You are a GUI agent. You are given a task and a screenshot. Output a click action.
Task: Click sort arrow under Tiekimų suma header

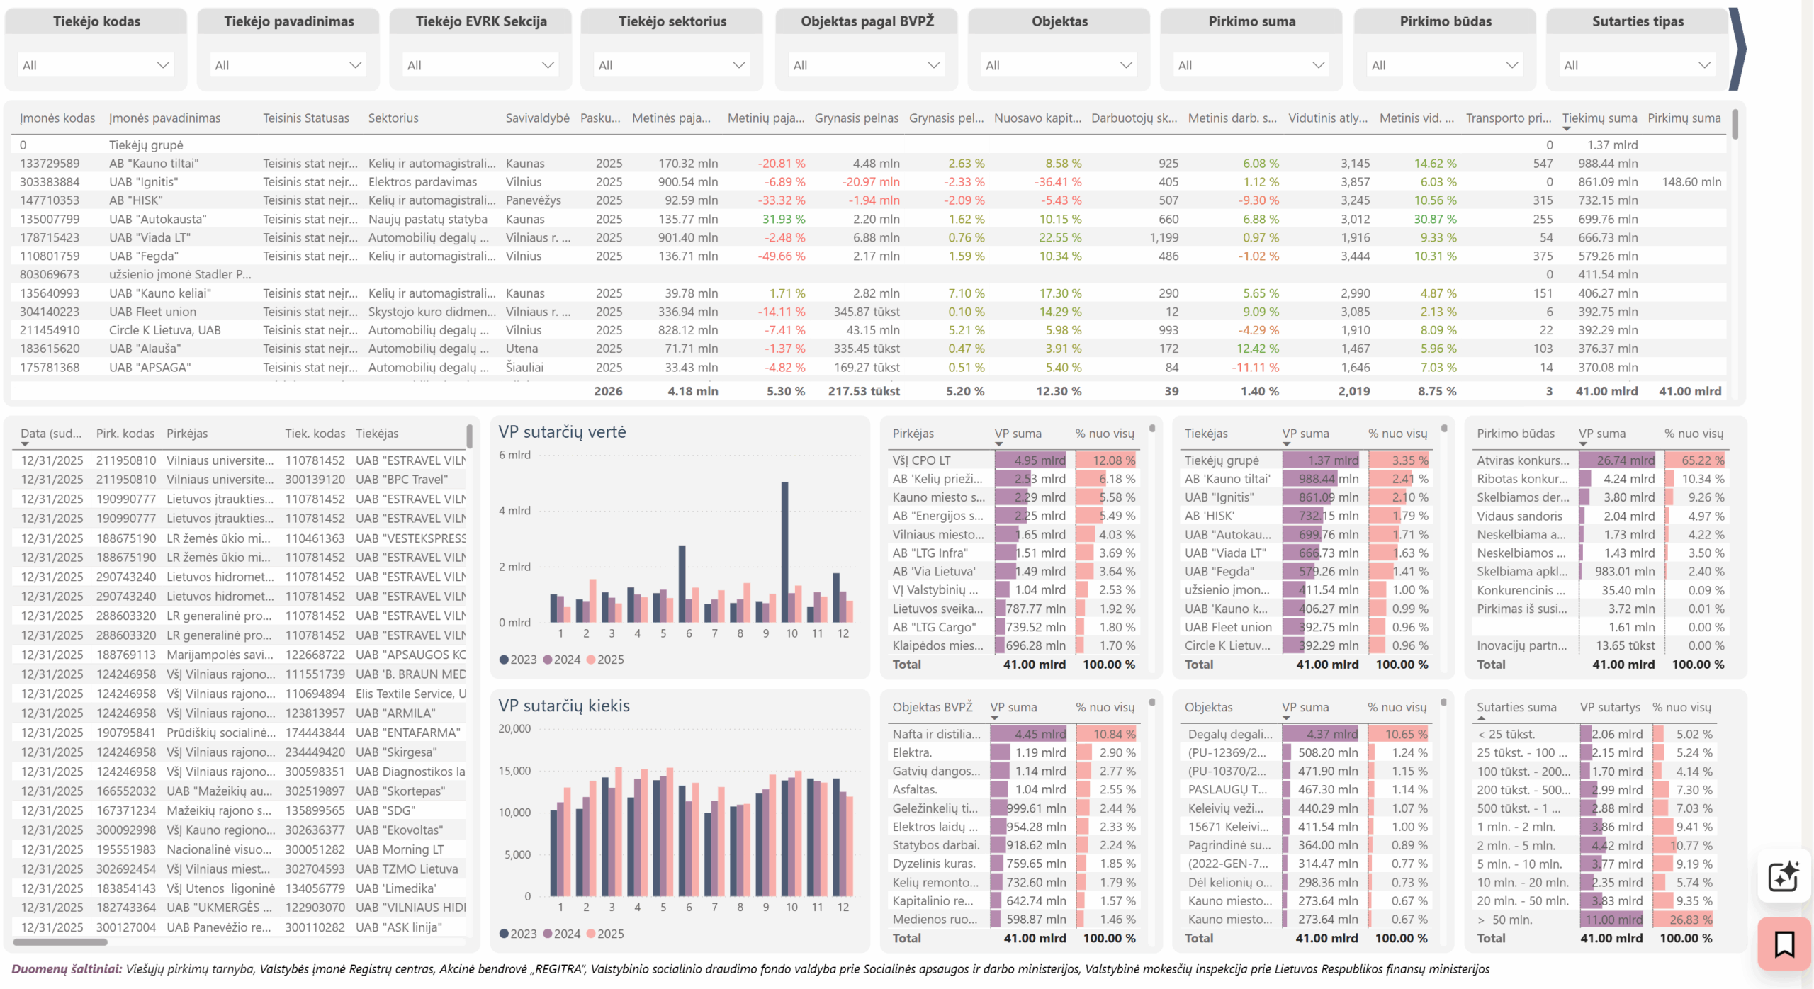1566,129
